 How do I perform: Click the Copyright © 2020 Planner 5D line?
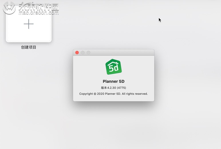(113, 94)
